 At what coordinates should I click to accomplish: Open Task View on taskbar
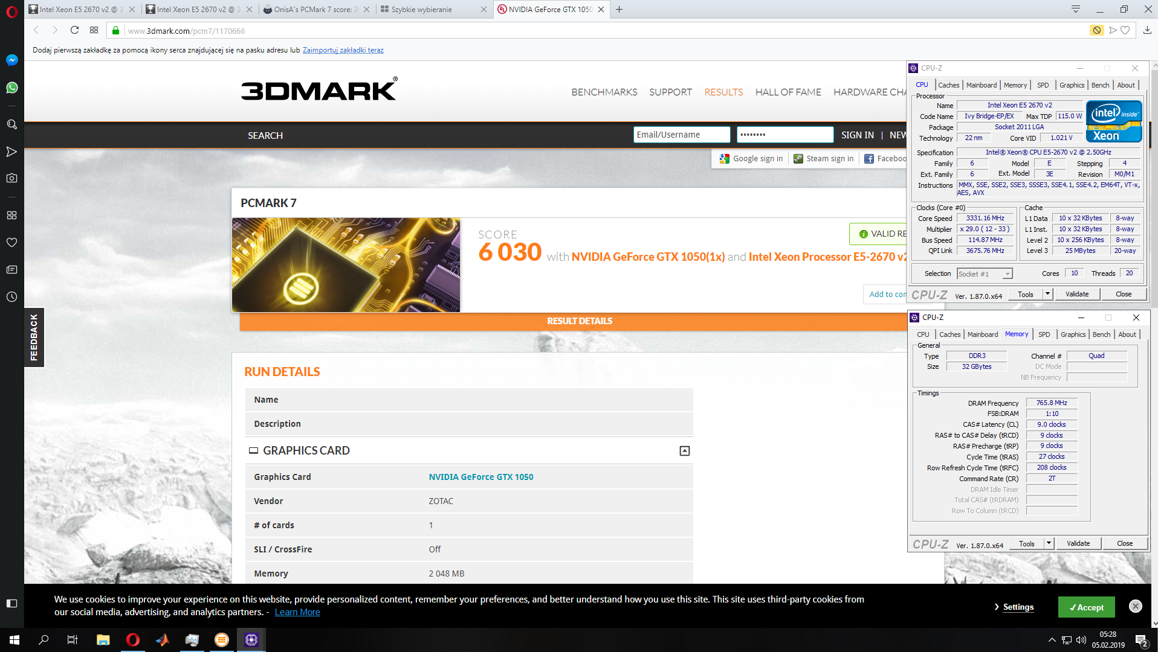72,640
